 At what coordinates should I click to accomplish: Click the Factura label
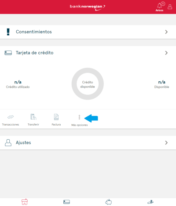pos(56,125)
